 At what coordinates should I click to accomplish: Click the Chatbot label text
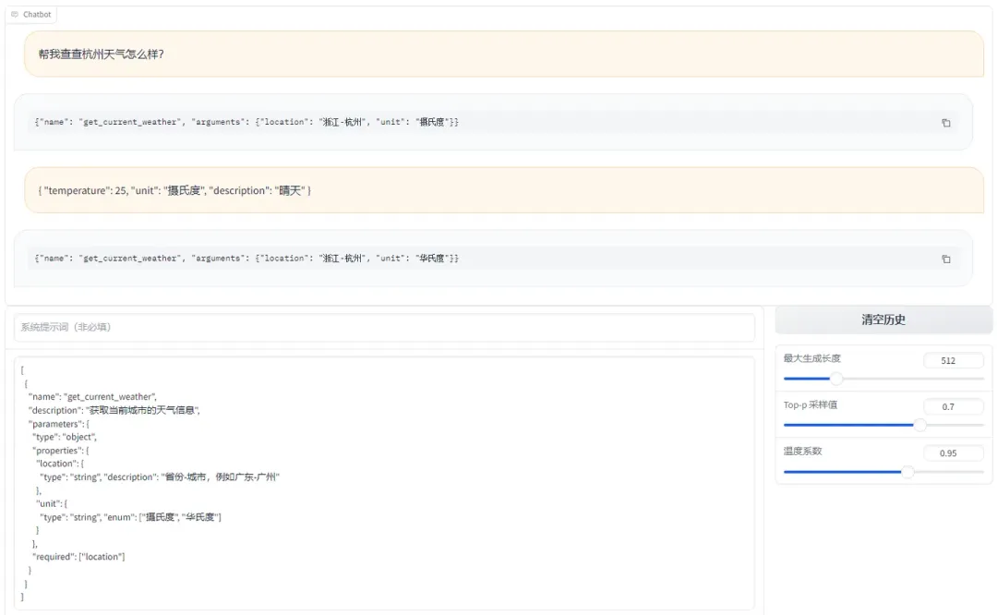tap(37, 14)
